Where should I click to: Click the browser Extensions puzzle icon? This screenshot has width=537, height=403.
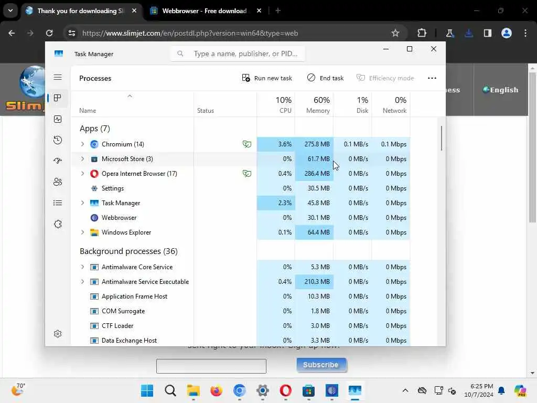point(422,33)
